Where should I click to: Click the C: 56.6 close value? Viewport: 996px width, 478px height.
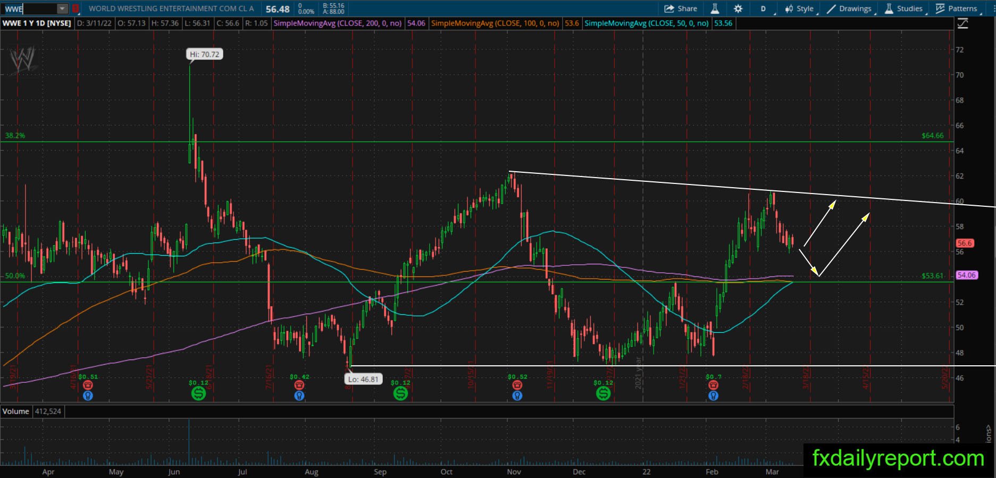pyautogui.click(x=228, y=23)
